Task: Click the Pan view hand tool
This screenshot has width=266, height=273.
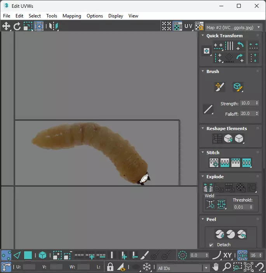Action: tap(216, 266)
